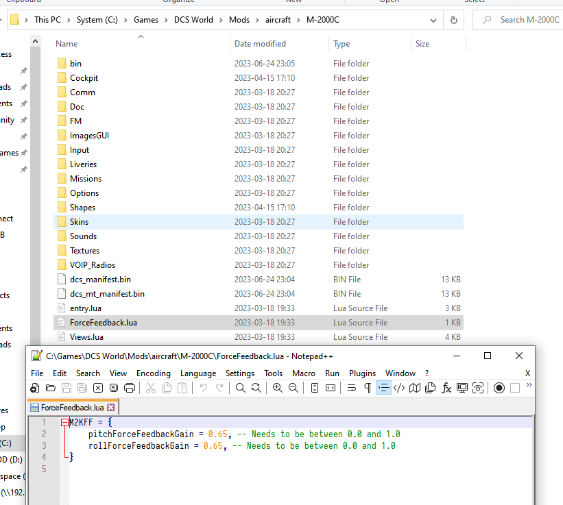Open File menu in Notepad++
This screenshot has height=505, width=563.
[x=37, y=373]
